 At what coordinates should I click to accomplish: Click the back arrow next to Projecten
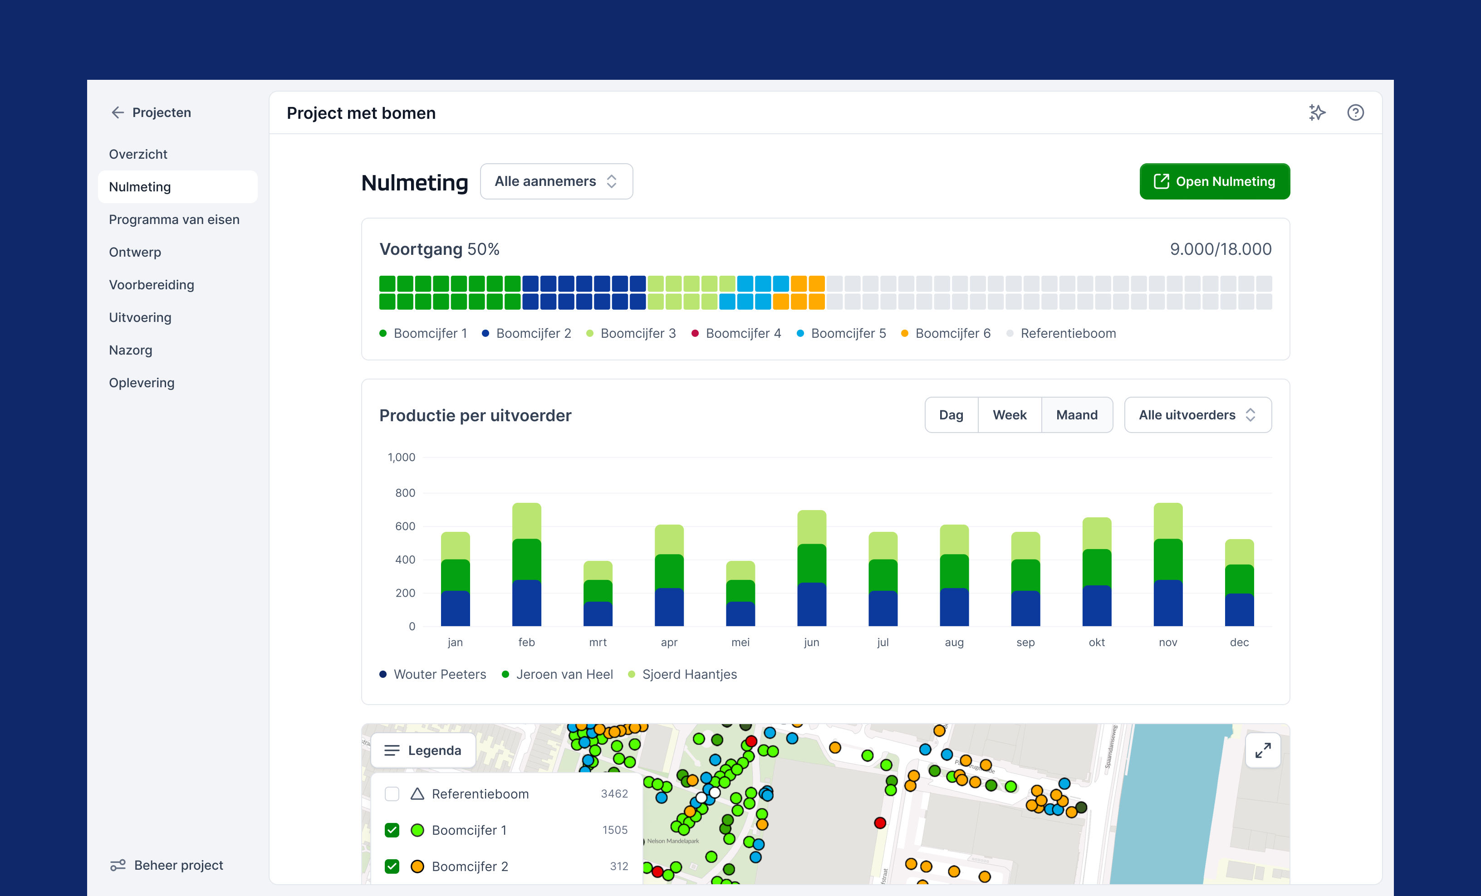coord(117,112)
